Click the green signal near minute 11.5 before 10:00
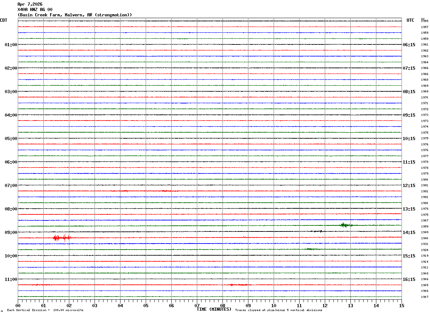 pos(312,249)
